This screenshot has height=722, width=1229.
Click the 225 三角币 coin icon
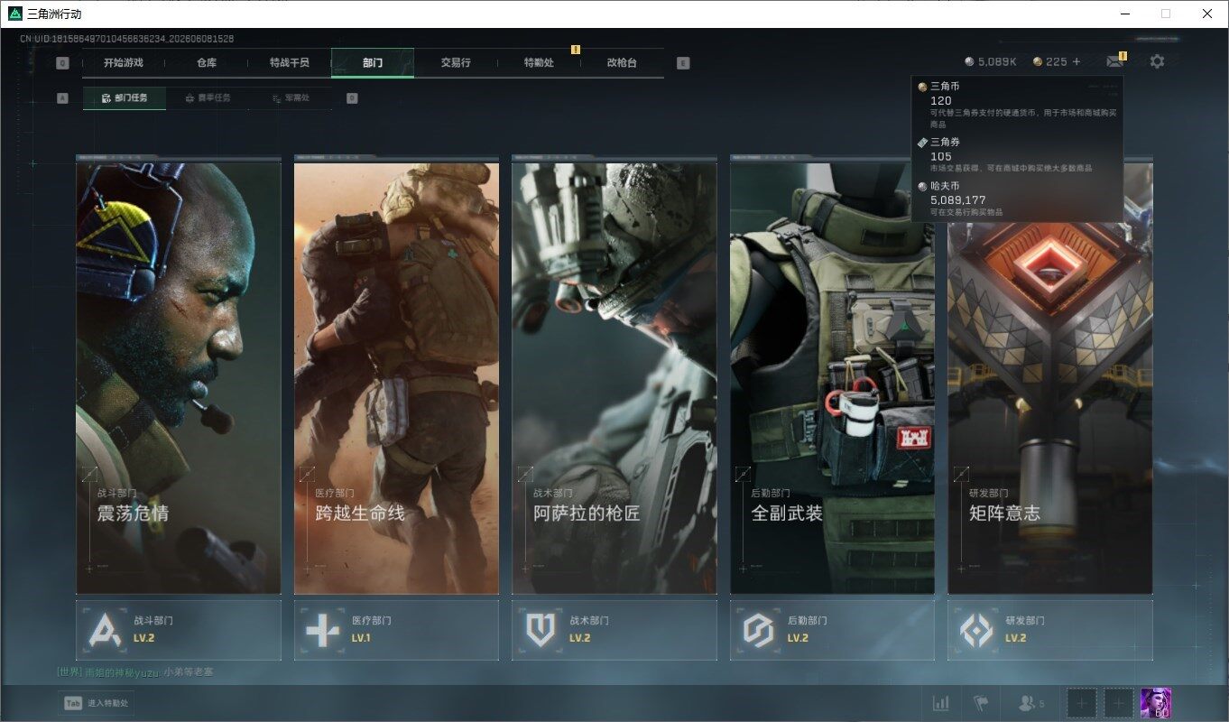(1038, 61)
